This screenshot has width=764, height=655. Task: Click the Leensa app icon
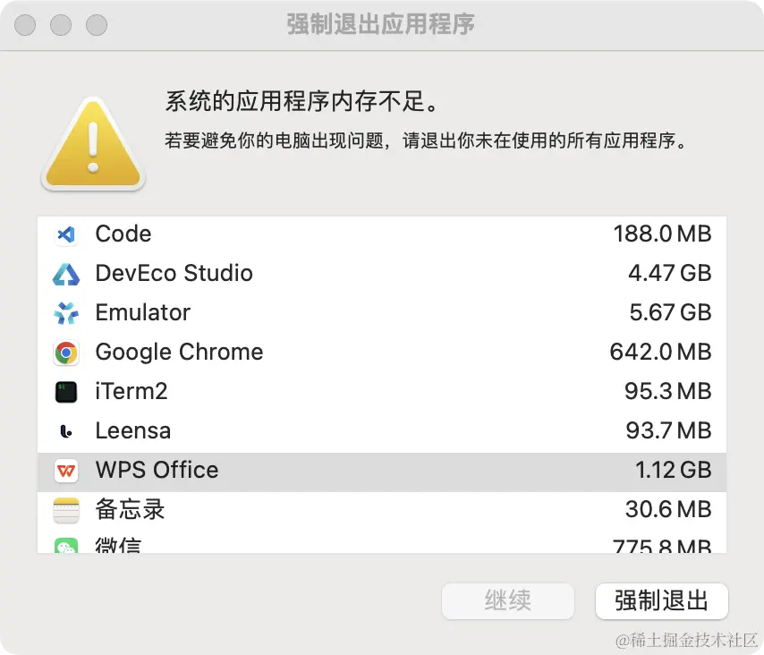65,431
